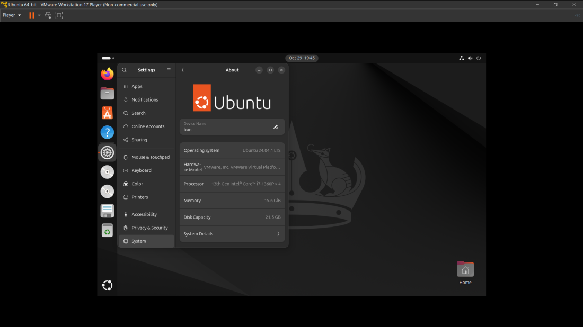Enter full screen mode in VMware toolbar

(x=59, y=15)
